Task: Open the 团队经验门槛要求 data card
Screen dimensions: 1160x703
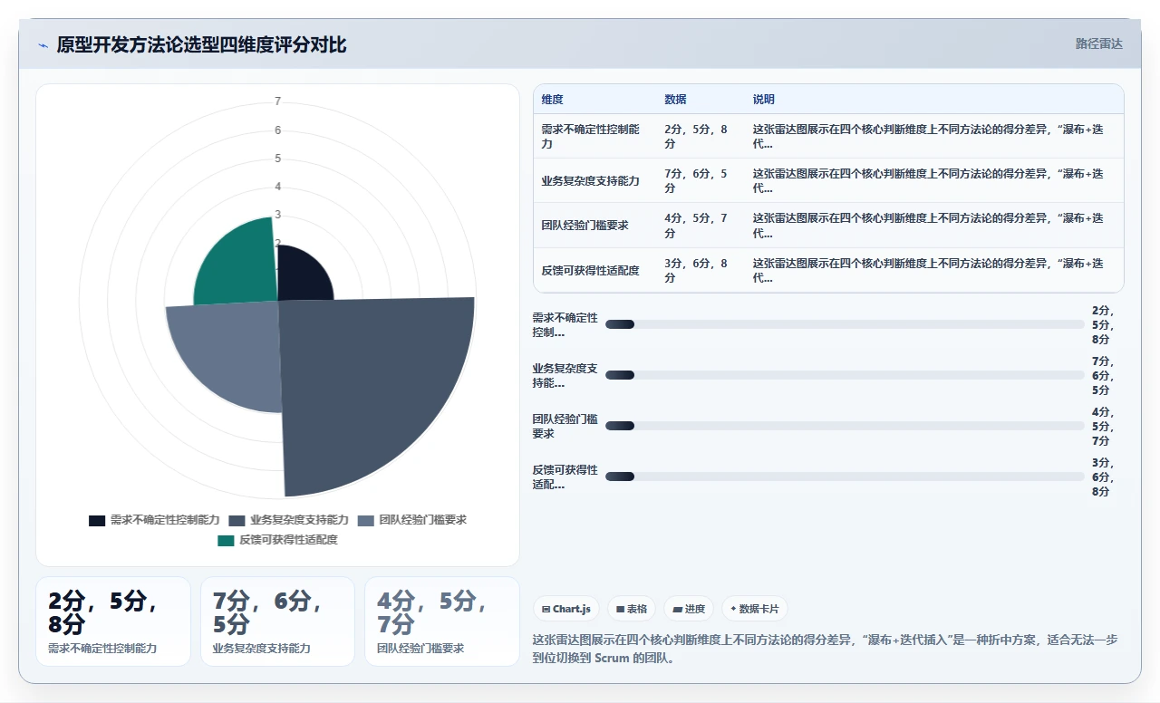Action: pos(442,621)
